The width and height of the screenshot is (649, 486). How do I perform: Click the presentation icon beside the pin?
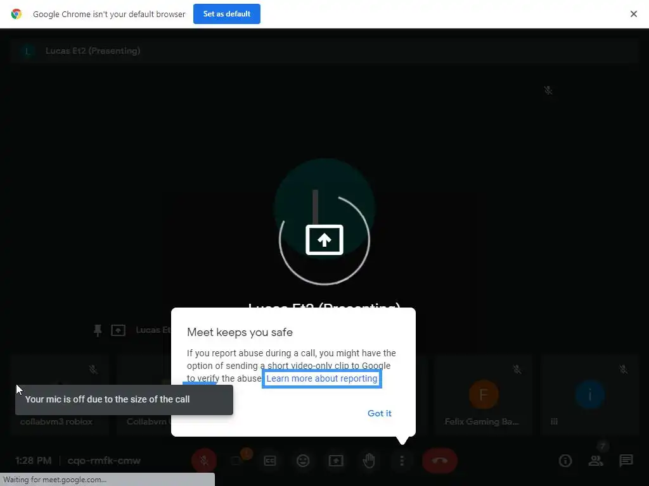click(118, 330)
